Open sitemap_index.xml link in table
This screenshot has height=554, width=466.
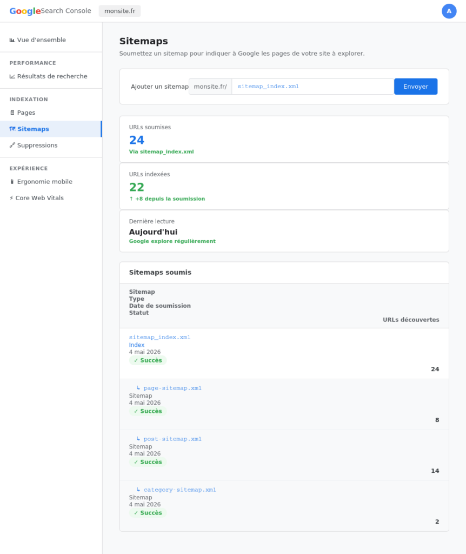point(159,337)
